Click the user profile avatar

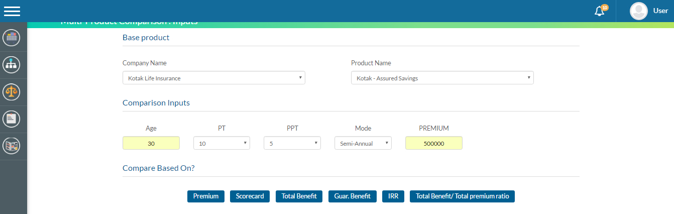pyautogui.click(x=638, y=11)
